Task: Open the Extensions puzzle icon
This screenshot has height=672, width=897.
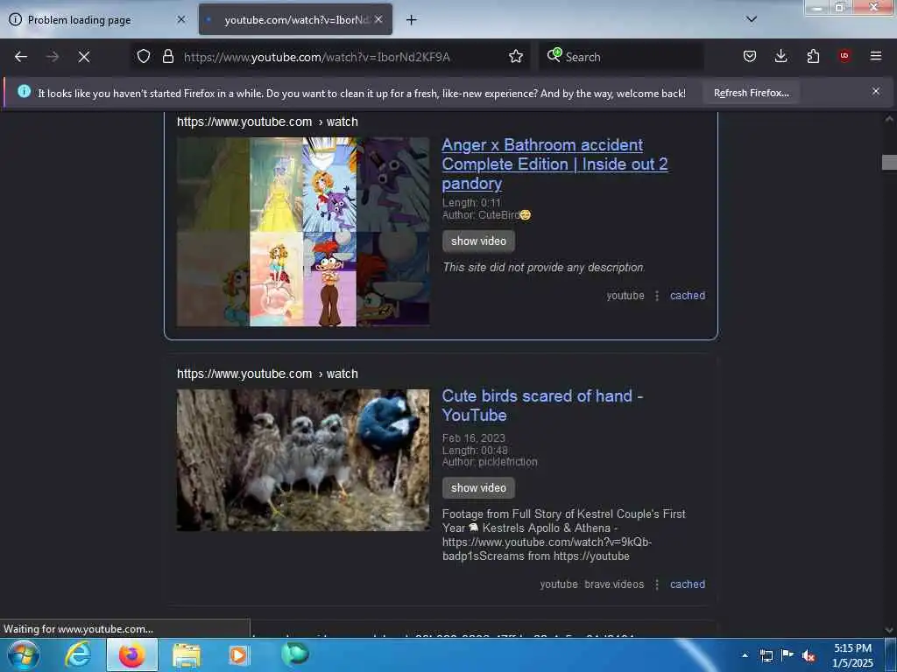Action: coord(813,56)
